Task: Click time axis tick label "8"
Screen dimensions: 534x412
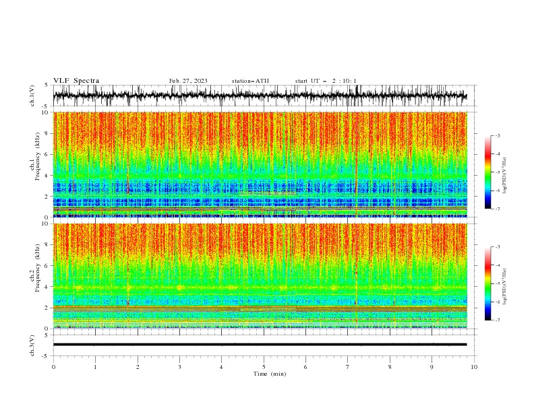Action: (x=390, y=367)
